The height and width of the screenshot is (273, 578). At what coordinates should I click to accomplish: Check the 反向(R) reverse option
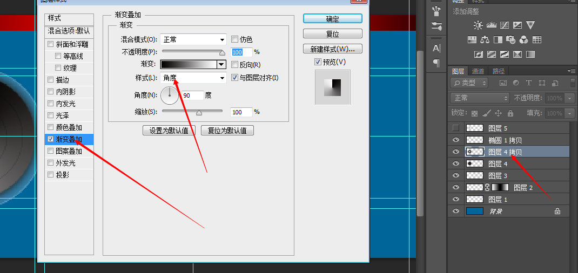point(234,65)
